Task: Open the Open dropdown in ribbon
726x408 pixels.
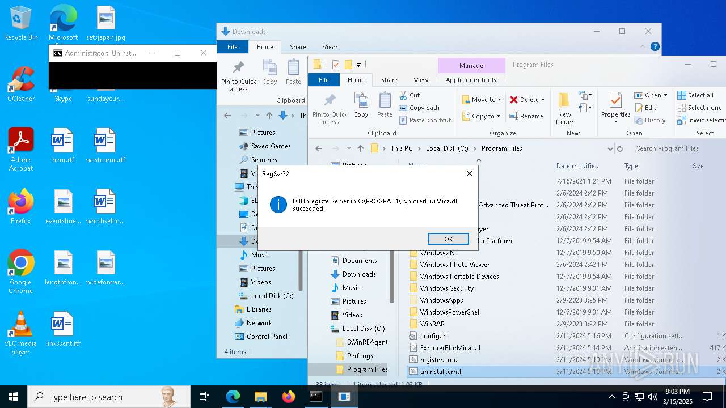Action: pos(651,95)
